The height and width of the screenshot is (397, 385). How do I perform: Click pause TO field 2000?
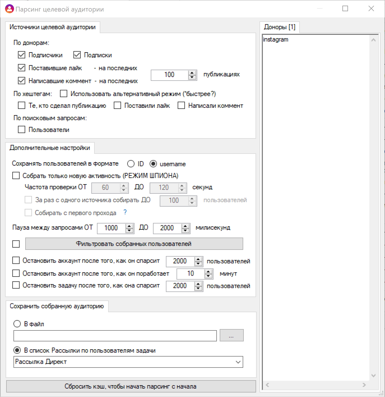tap(167, 228)
